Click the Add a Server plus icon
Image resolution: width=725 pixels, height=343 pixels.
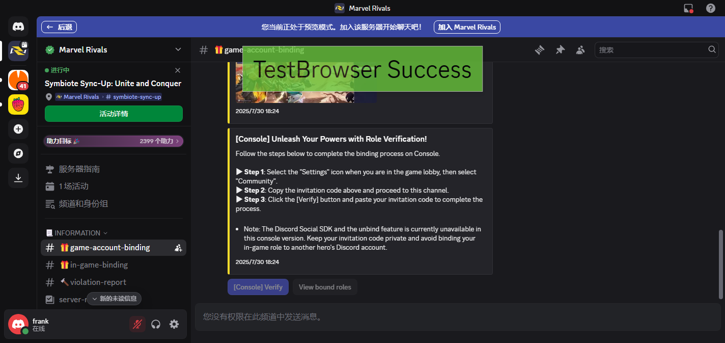(x=18, y=129)
